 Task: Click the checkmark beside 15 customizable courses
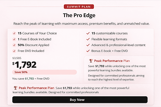click(x=88, y=33)
